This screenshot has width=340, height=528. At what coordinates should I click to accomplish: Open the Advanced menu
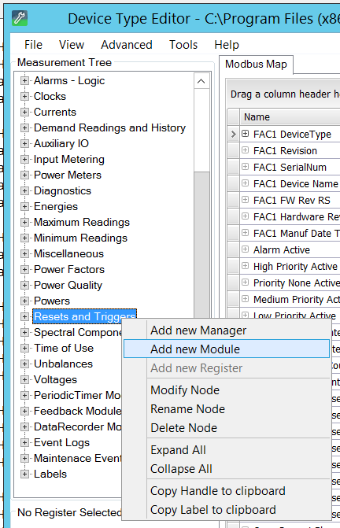pyautogui.click(x=127, y=45)
